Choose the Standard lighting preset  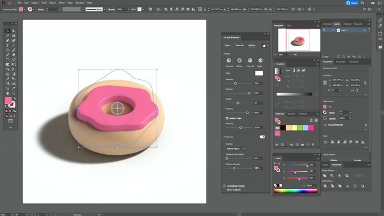pos(229,61)
